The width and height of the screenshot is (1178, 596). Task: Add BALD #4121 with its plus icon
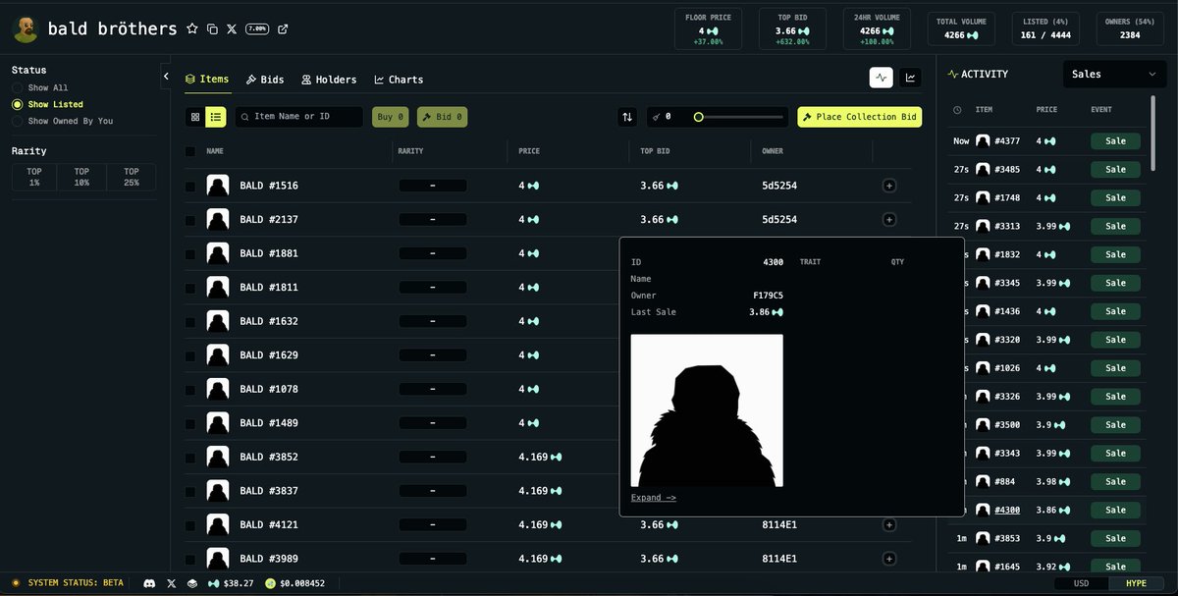click(x=889, y=525)
